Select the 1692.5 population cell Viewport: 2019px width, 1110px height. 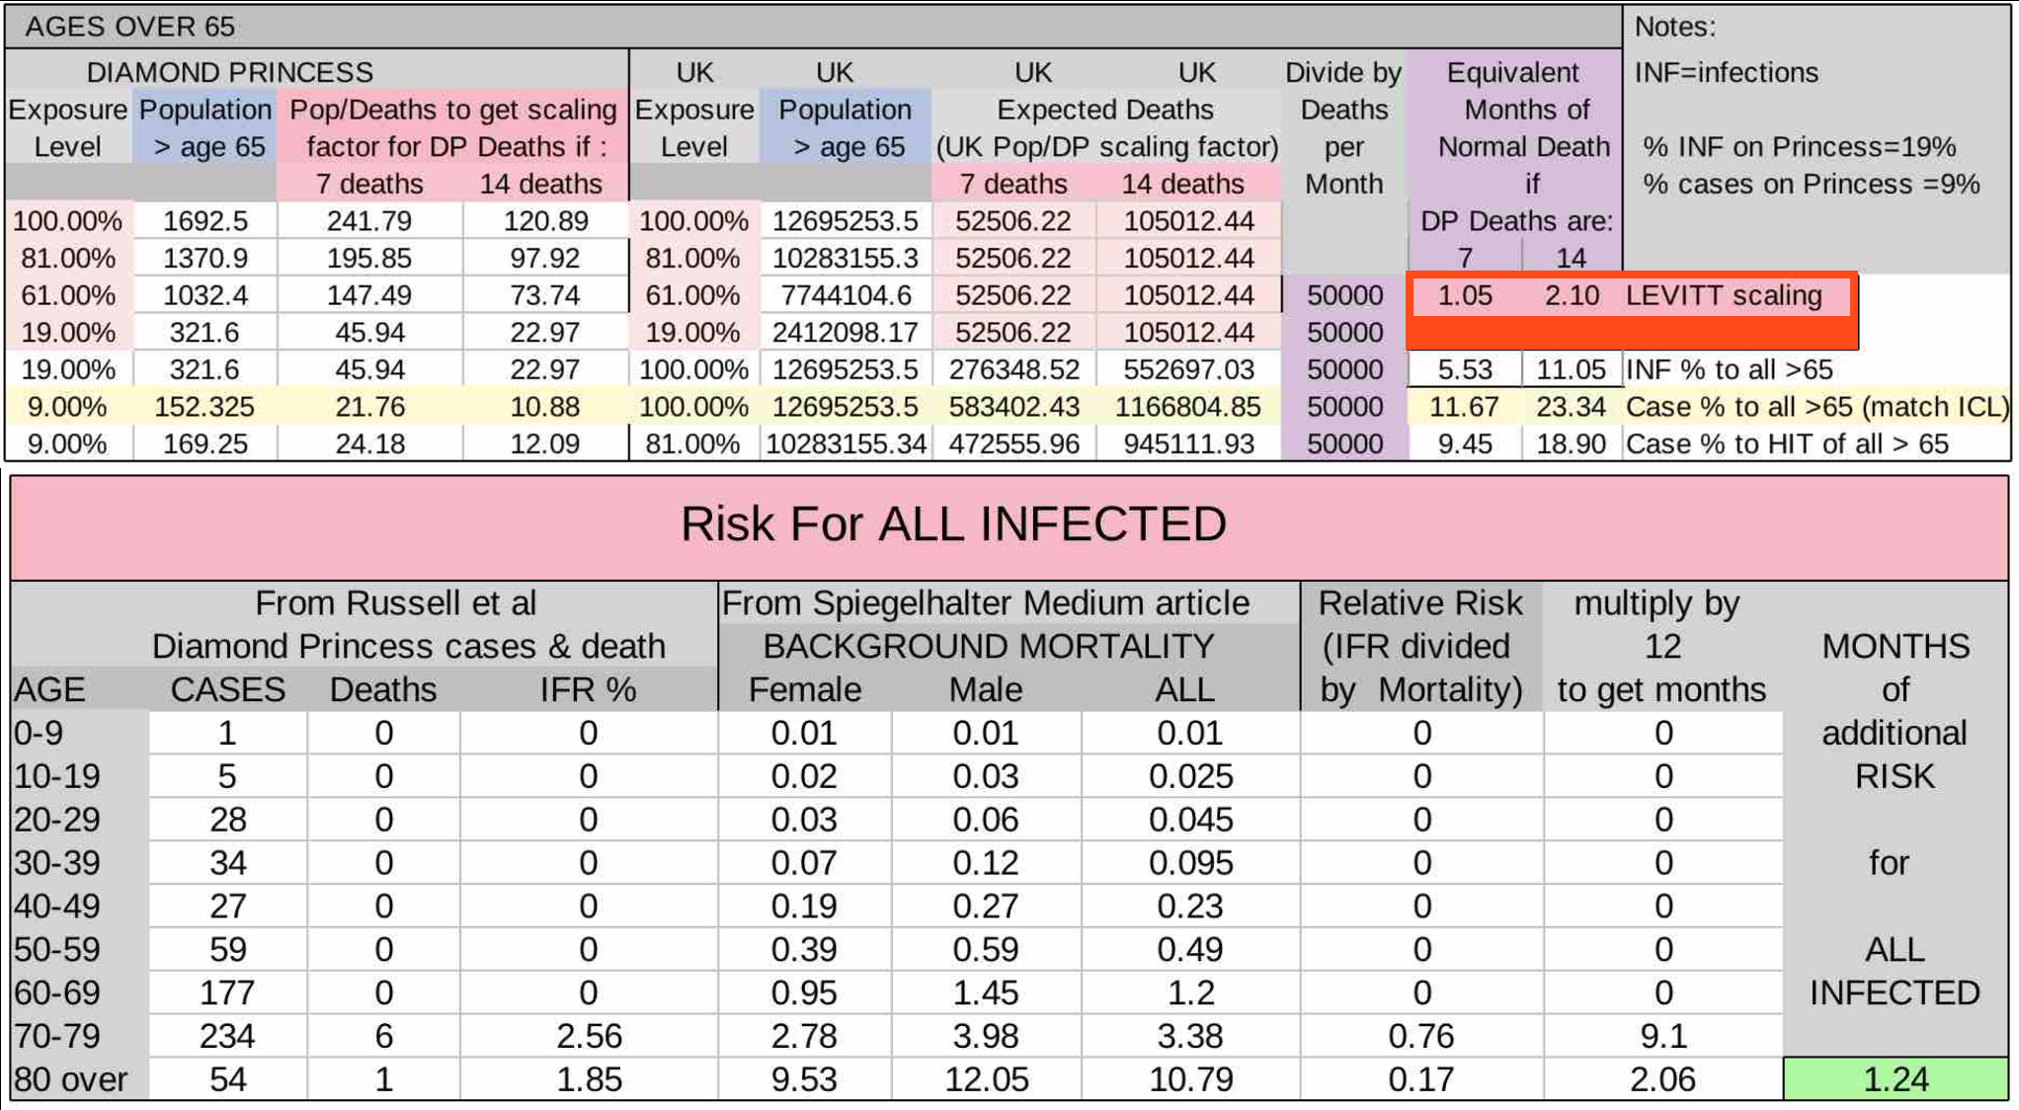pos(205,220)
